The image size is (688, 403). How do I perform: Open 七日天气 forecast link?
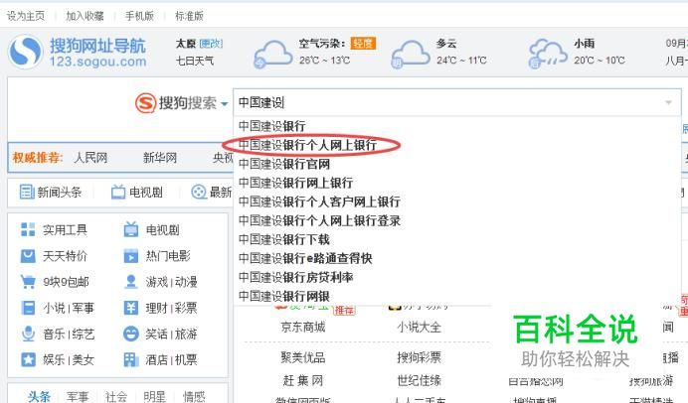[195, 61]
